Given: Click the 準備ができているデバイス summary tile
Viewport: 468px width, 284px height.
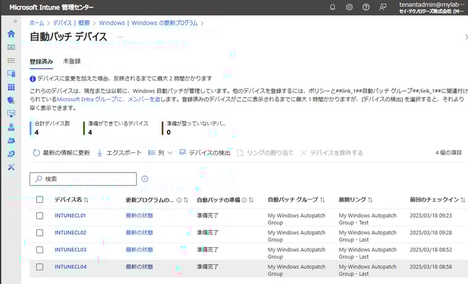Looking at the screenshot, I should 116,128.
